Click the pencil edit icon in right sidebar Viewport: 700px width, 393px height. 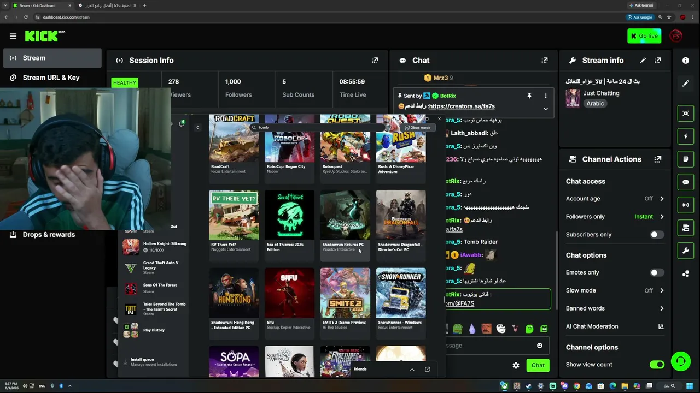[x=686, y=84]
